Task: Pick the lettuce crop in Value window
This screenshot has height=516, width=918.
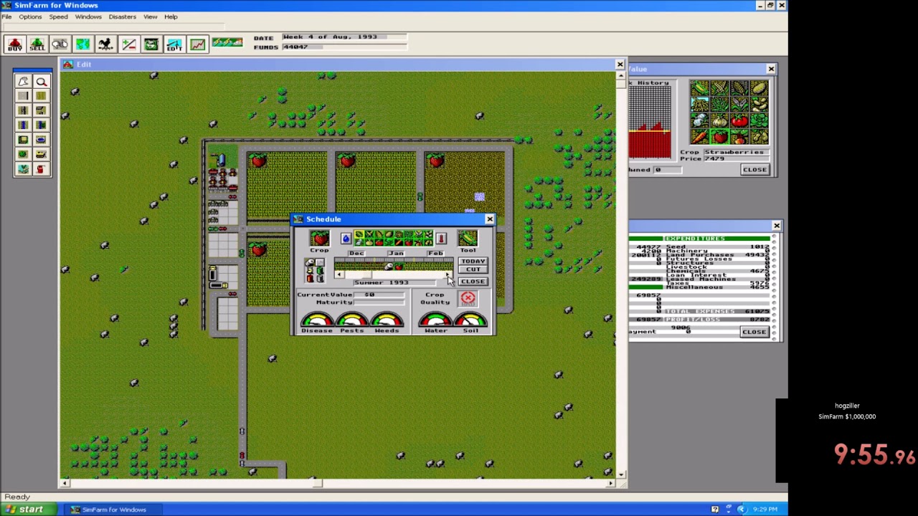Action: 760,120
